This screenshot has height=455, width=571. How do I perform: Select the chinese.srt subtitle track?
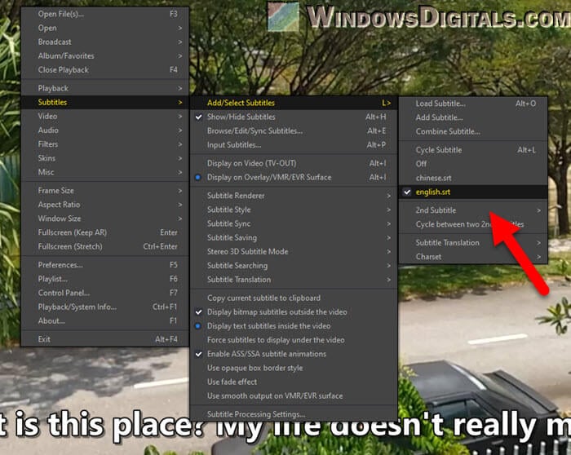coord(473,178)
